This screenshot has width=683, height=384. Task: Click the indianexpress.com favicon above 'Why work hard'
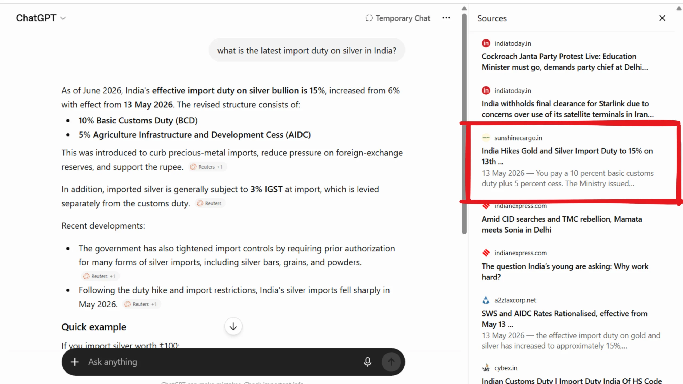tap(486, 253)
